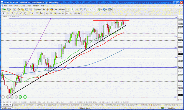Screen dimensions: 184x110
Task: Switch to the AUDUSD,H4 chart tab
Action: click(x=64, y=105)
